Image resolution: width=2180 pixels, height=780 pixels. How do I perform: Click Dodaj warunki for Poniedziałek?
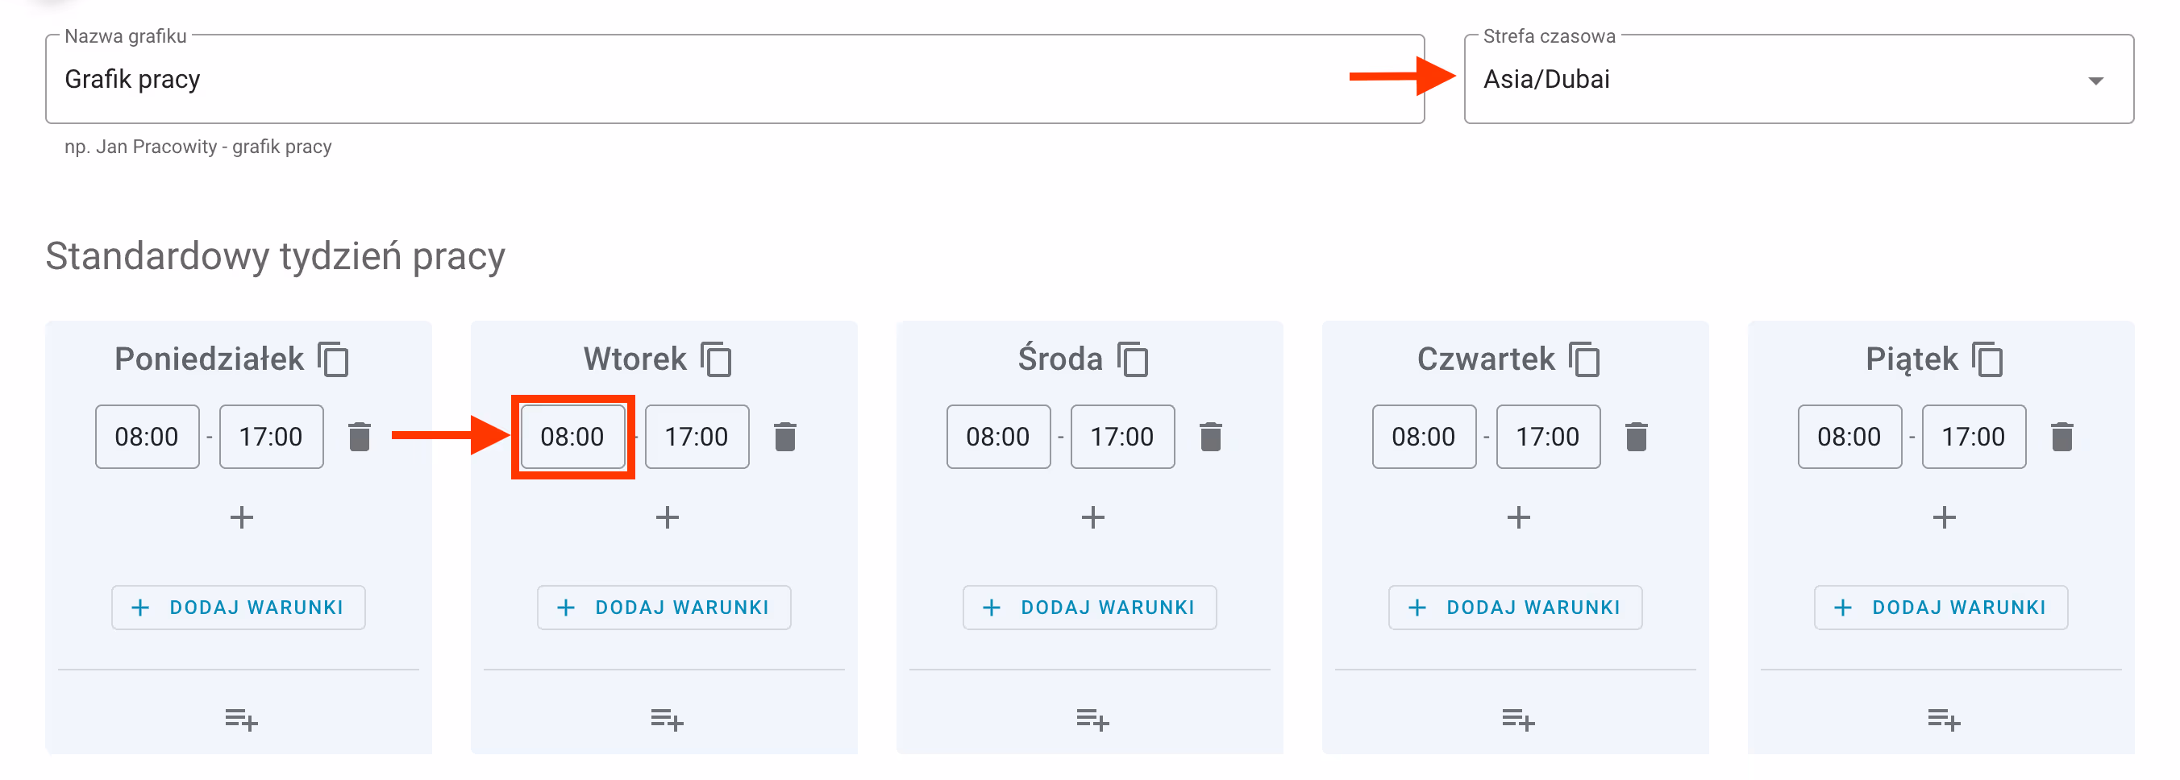(x=239, y=608)
